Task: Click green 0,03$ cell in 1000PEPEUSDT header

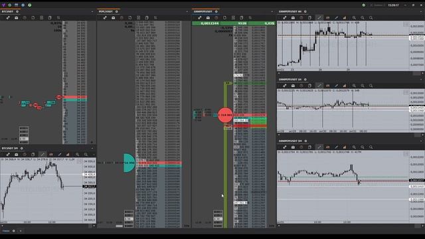Action: [x=262, y=24]
